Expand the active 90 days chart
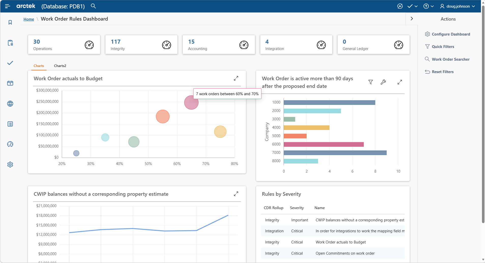This screenshot has width=485, height=263. pyautogui.click(x=400, y=82)
